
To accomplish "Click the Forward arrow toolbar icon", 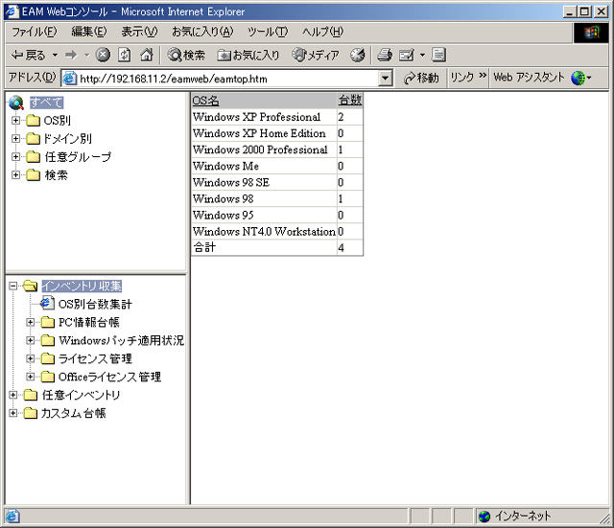I will pyautogui.click(x=71, y=56).
